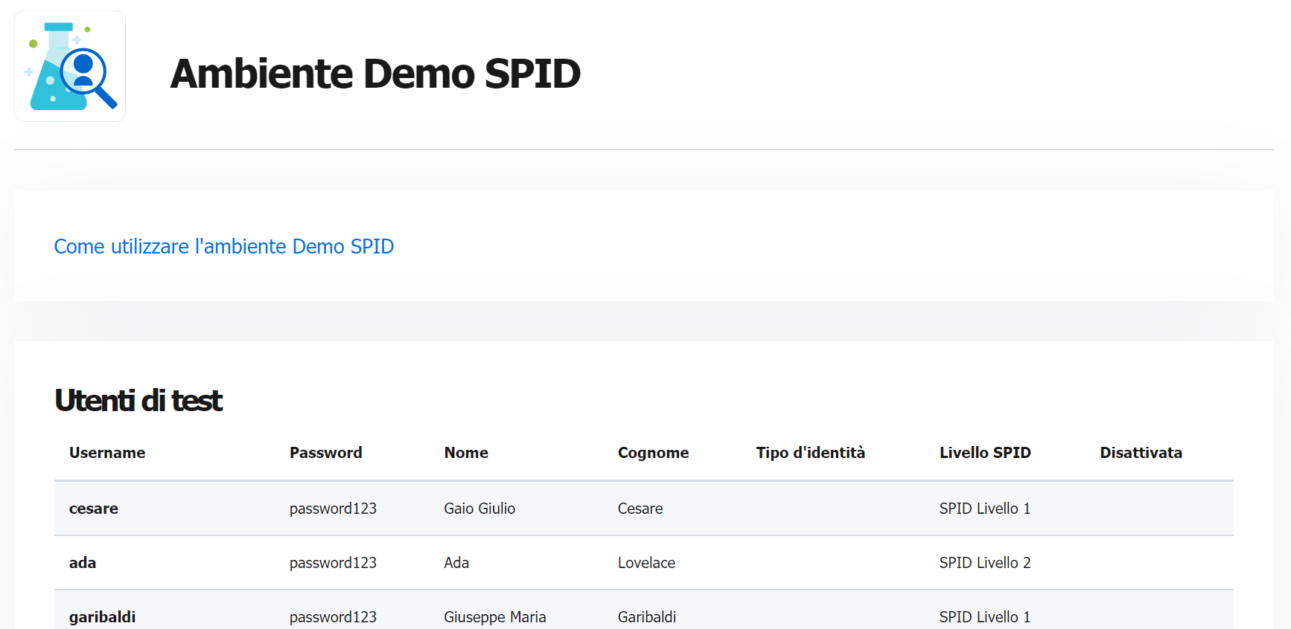The width and height of the screenshot is (1291, 629).
Task: Click the 'Ada' name cell
Action: pyautogui.click(x=456, y=563)
